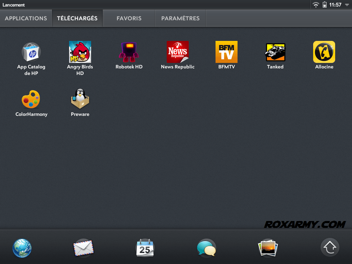Open Messaging chat bubbles in dock
Viewport: 352px width, 264px height.
pyautogui.click(x=206, y=248)
